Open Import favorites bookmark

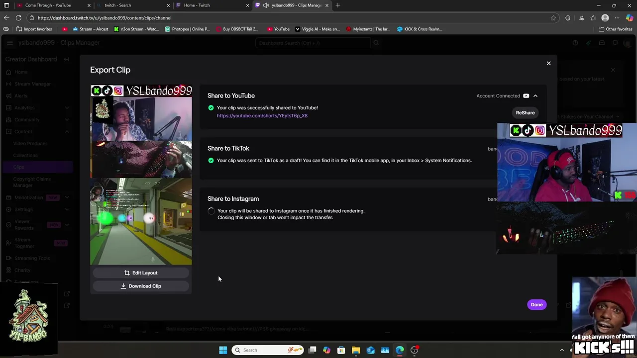point(34,29)
